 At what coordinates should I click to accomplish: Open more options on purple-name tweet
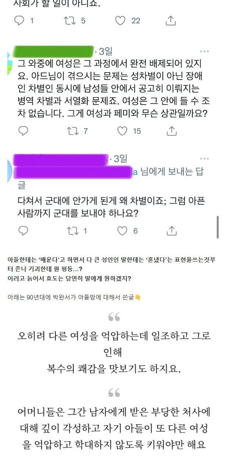click(204, 159)
